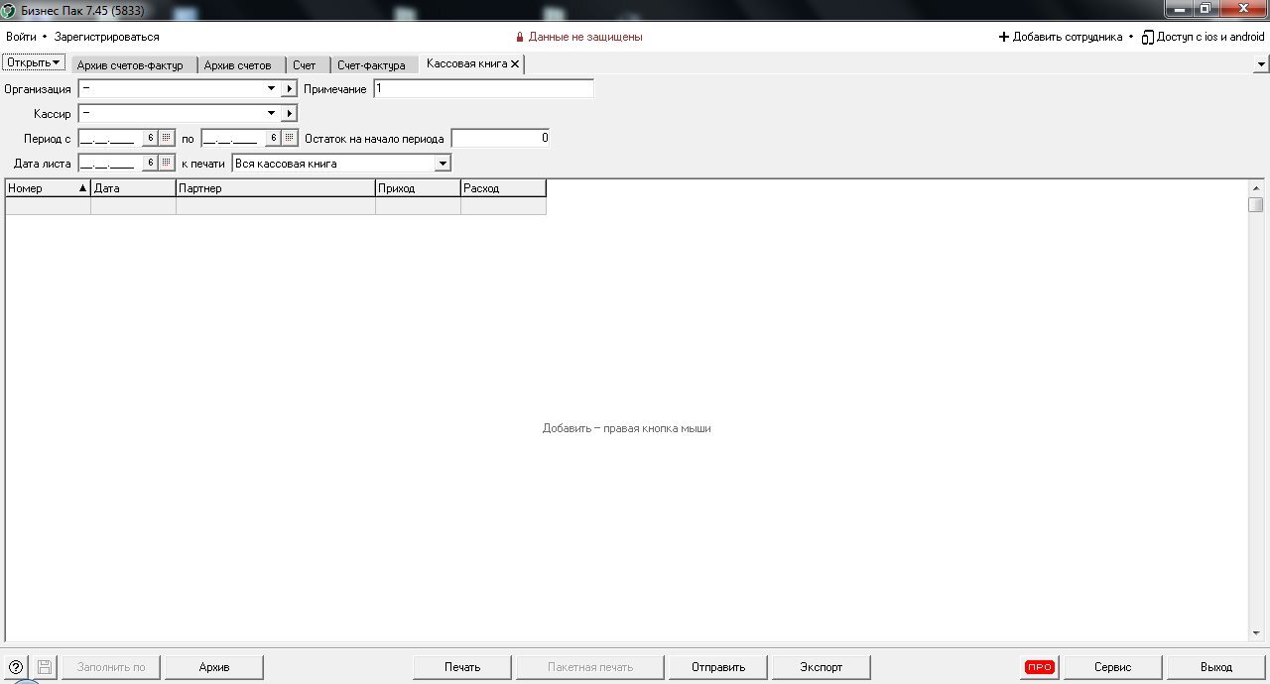Click the '6' date button for Дата листа

[150, 163]
